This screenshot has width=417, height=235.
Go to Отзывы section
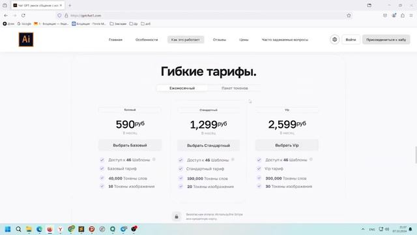pyautogui.click(x=220, y=40)
